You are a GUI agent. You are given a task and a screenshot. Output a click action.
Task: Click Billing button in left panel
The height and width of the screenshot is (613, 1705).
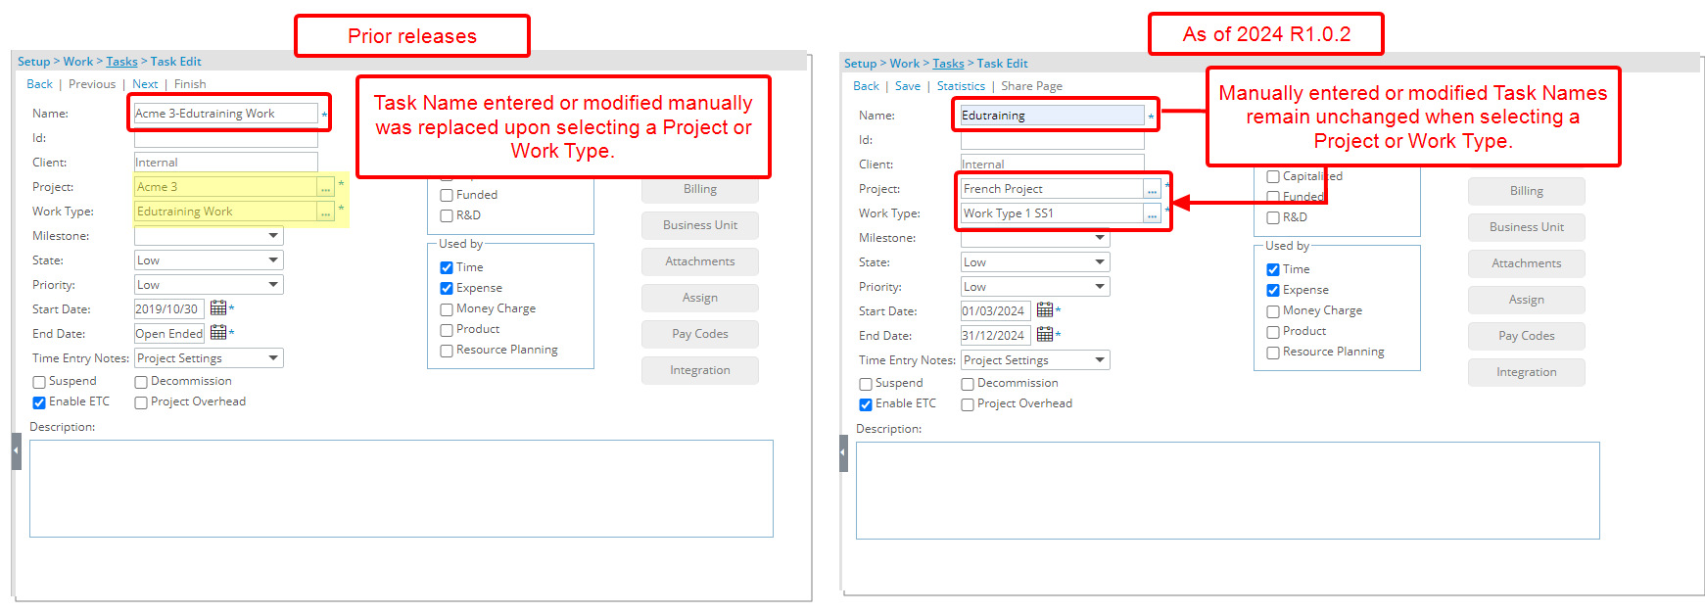[x=700, y=189]
